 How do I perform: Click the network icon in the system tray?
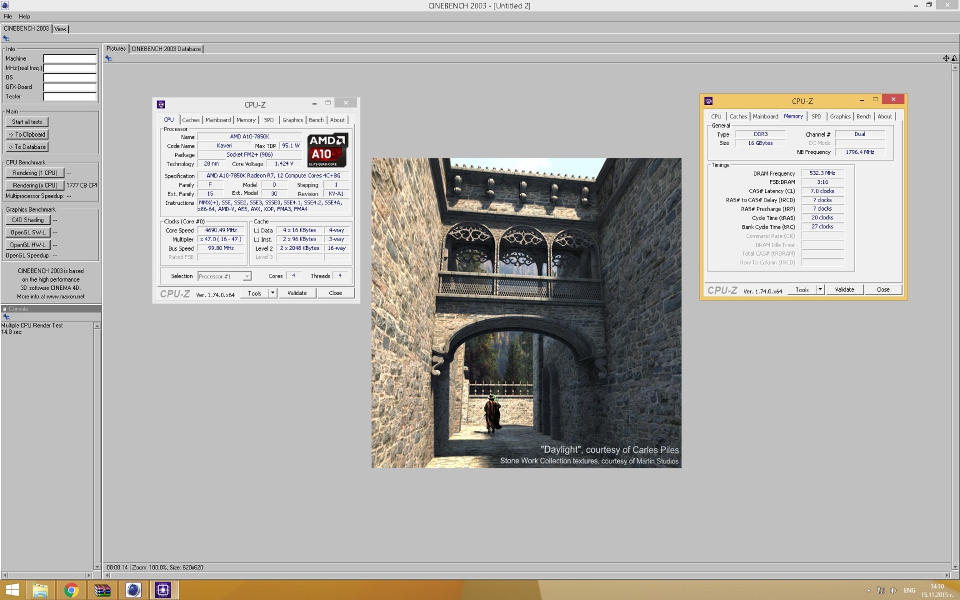[x=881, y=591]
